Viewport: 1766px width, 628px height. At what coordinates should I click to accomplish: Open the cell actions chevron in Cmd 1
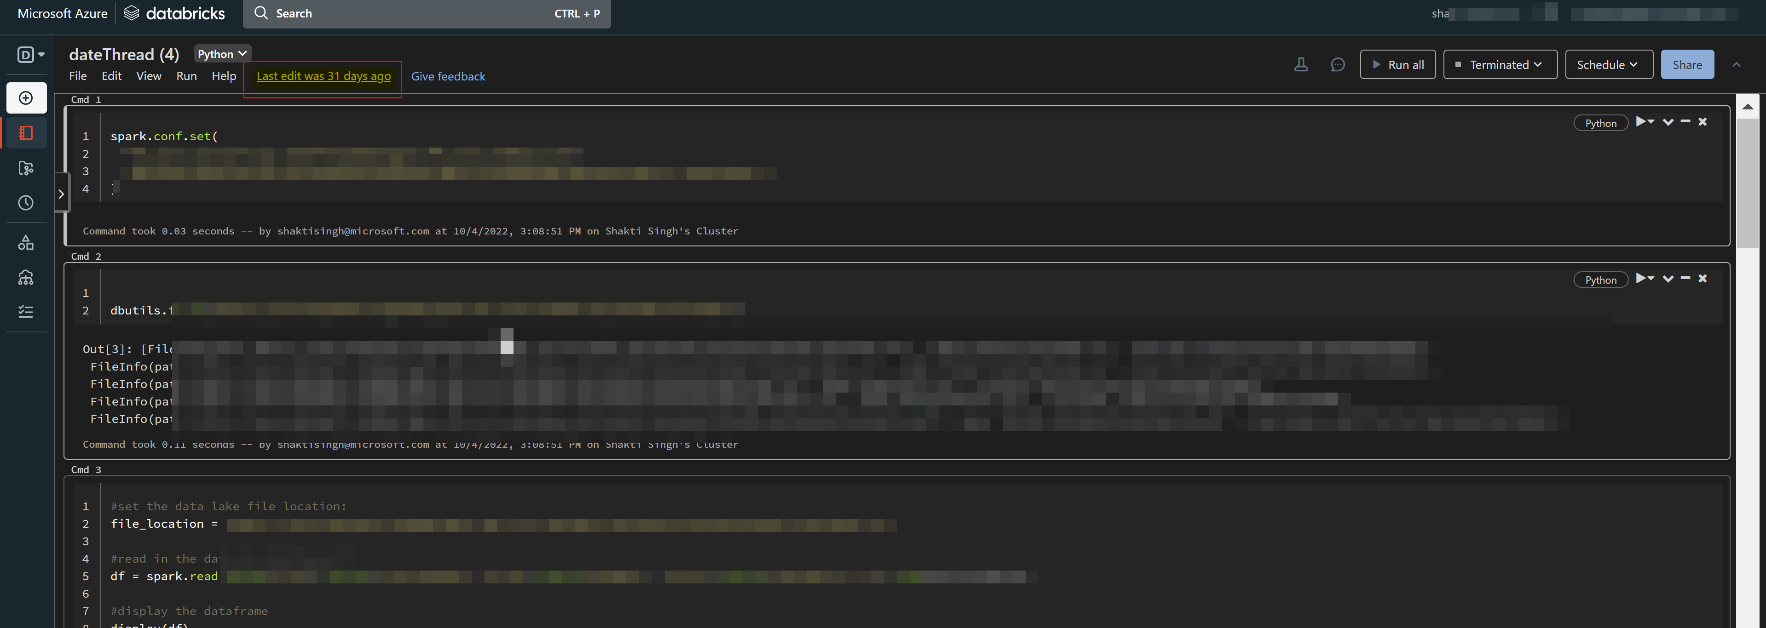coord(1668,122)
